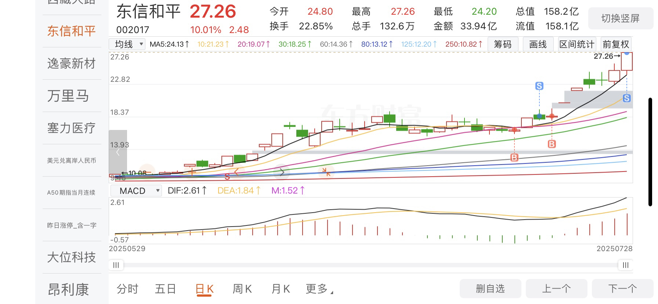The height and width of the screenshot is (304, 658).
Task: Select 大位科技 in the watchlist
Action: tap(72, 257)
